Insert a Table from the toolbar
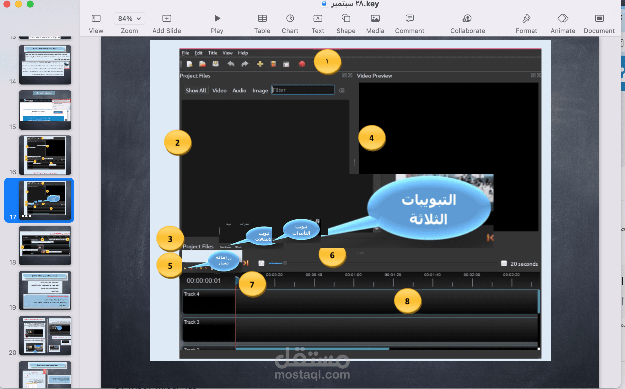 pos(262,19)
